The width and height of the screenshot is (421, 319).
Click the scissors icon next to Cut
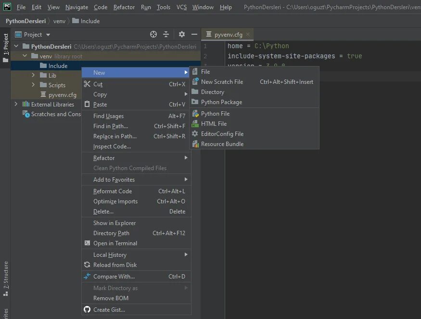pyautogui.click(x=87, y=84)
